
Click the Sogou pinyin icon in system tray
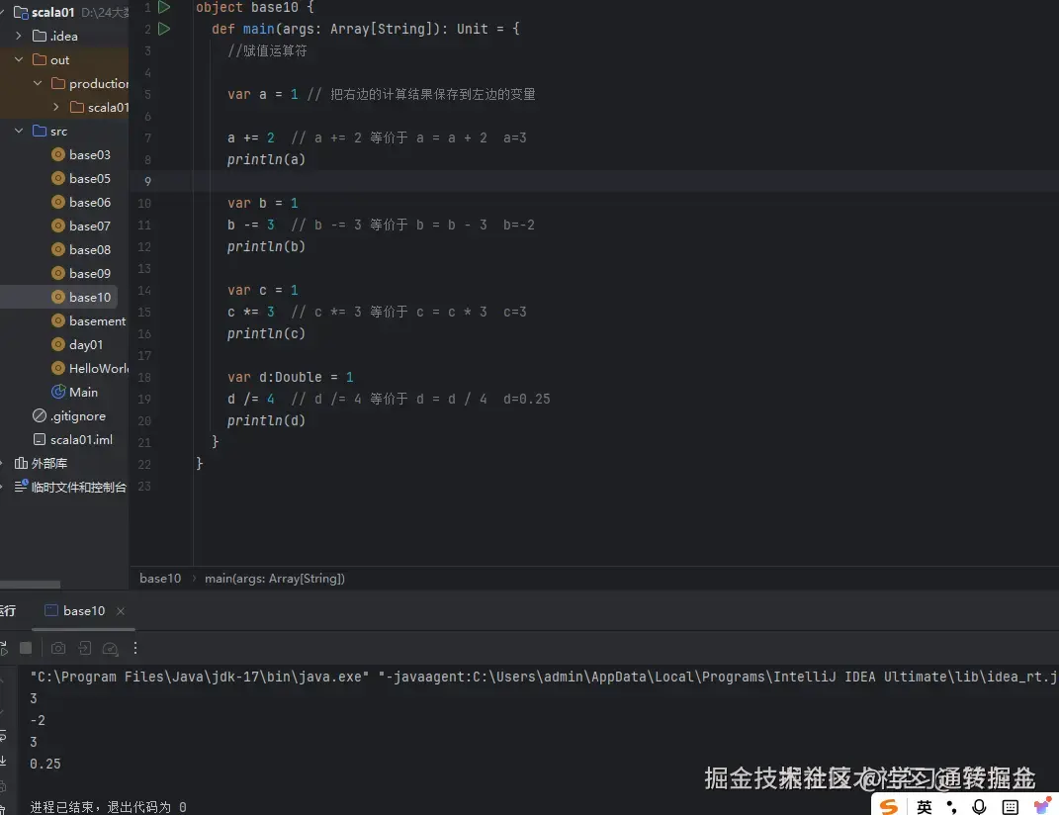tap(887, 807)
